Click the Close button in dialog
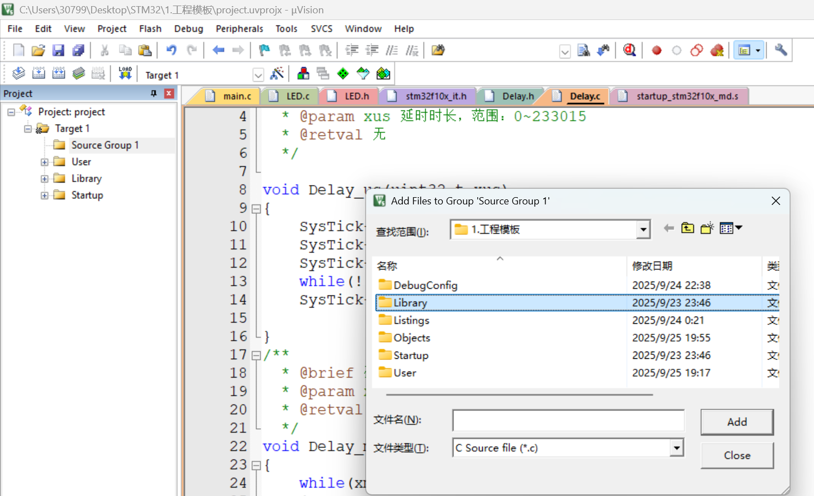Image resolution: width=814 pixels, height=496 pixels. [x=737, y=455]
